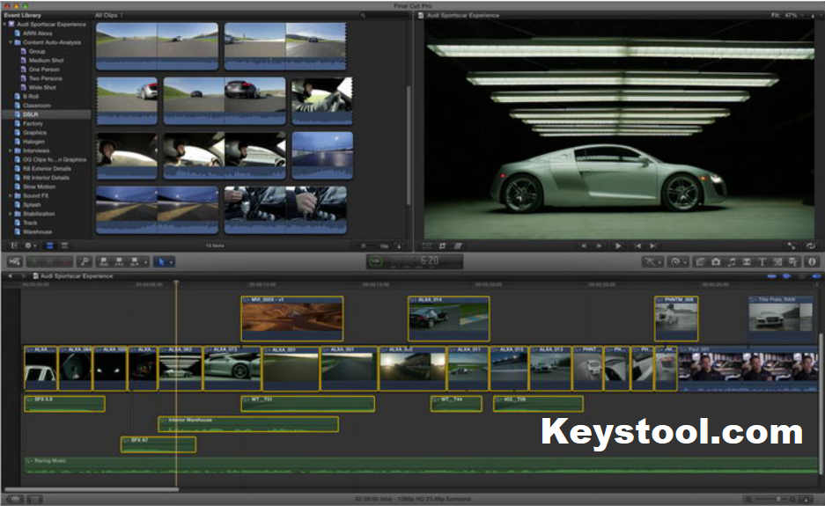This screenshot has height=506, width=825.
Task: Toggle loop playback in viewer
Action: tap(811, 246)
